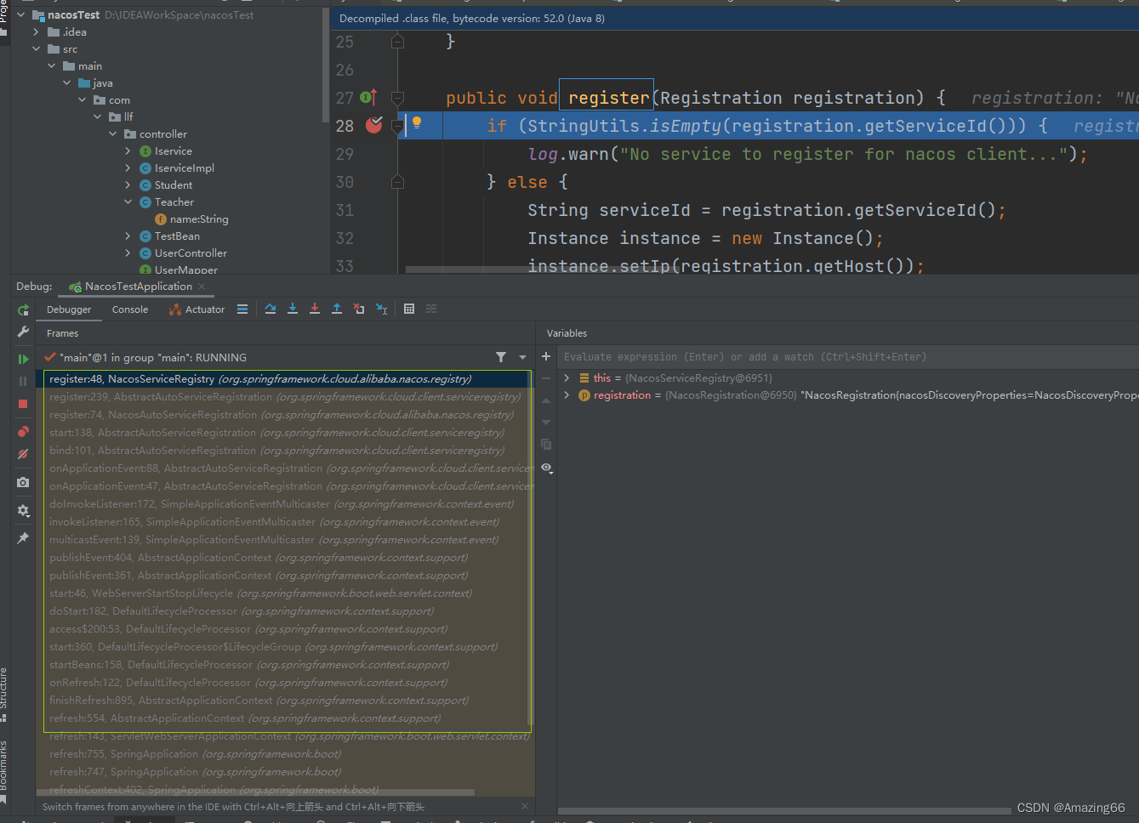Viewport: 1139px width, 823px height.
Task: Collapse the Teacher class node
Action: point(128,201)
